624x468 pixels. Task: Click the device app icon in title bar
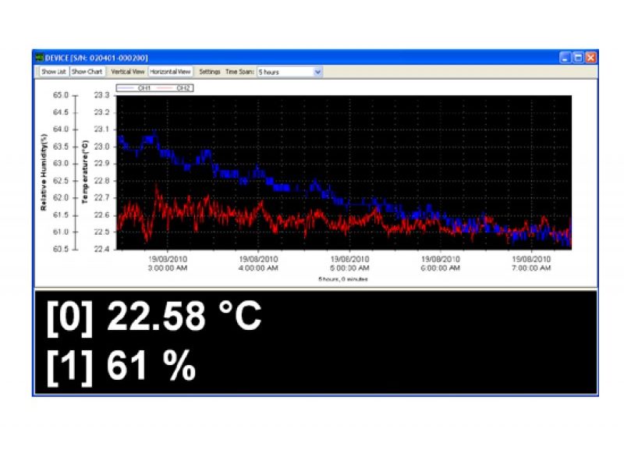pos(39,58)
